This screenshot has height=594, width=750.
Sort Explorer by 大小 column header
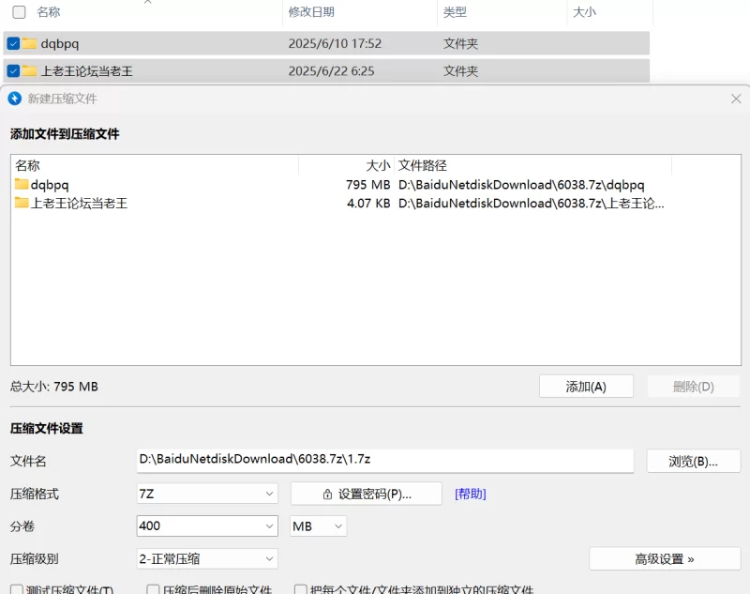[584, 12]
